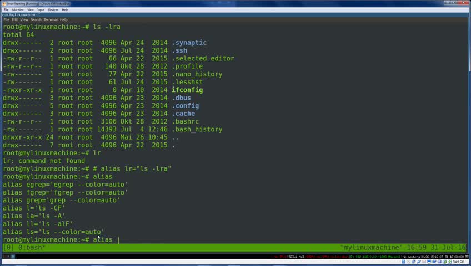Open the terminal's Terminal menu
471x266 pixels.
point(51,20)
